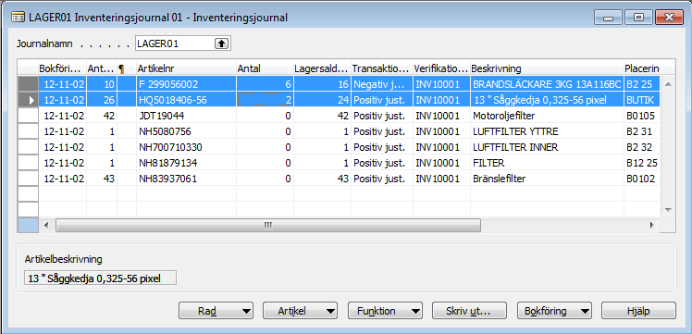Click the journal window title bar icon

[19, 18]
